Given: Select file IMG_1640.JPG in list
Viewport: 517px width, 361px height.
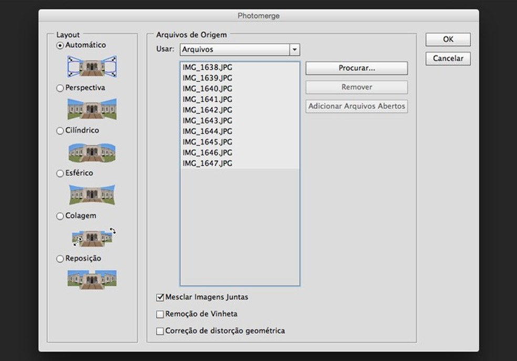Looking at the screenshot, I should point(240,89).
